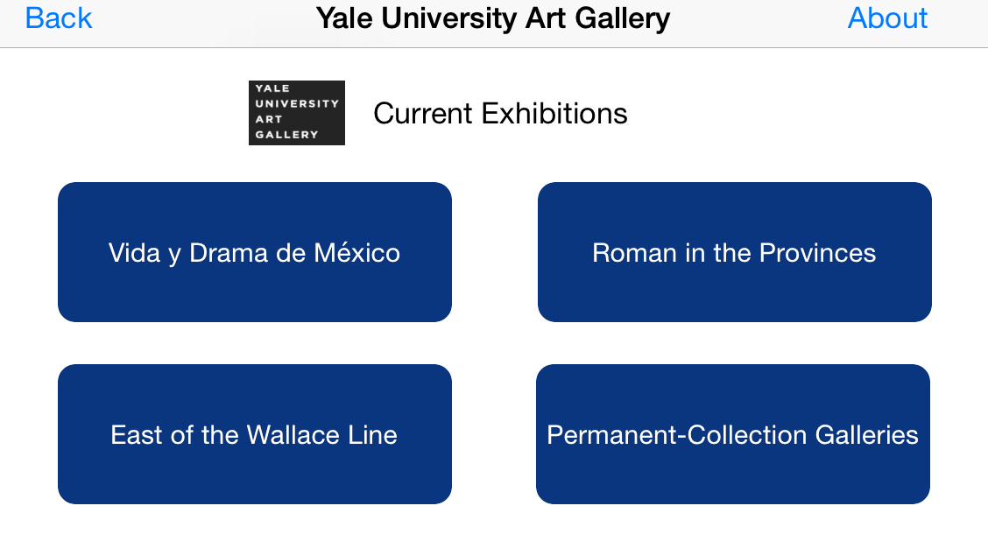Launch the Vida y Drama de México tour

click(x=255, y=252)
